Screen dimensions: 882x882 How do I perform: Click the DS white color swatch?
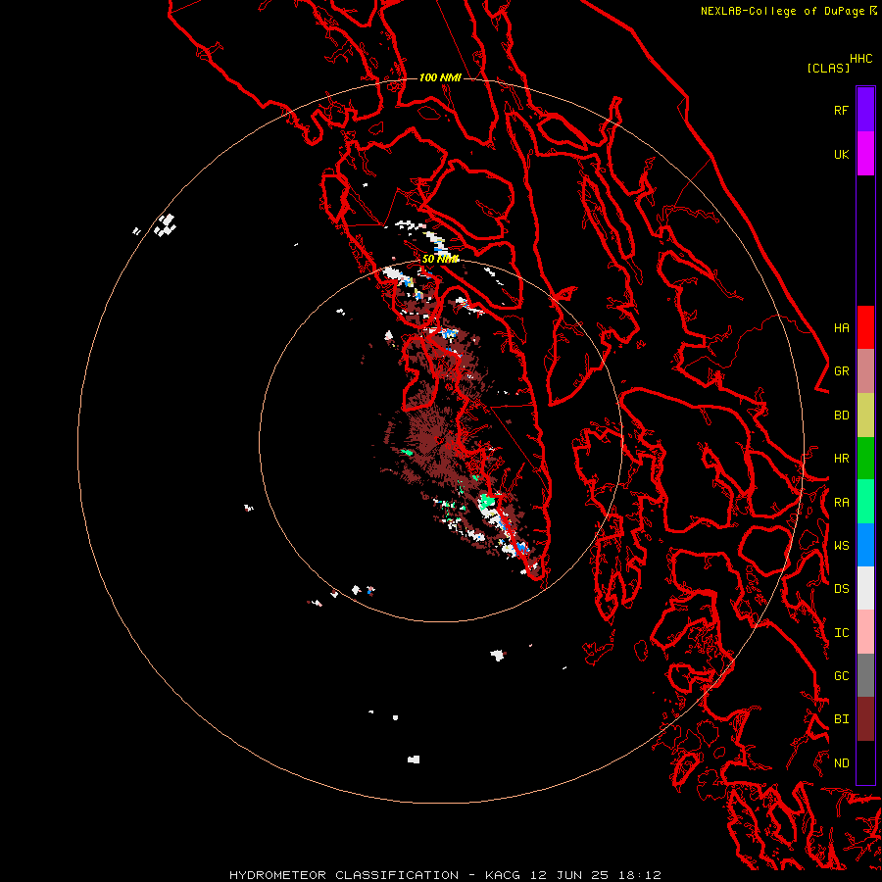point(865,588)
